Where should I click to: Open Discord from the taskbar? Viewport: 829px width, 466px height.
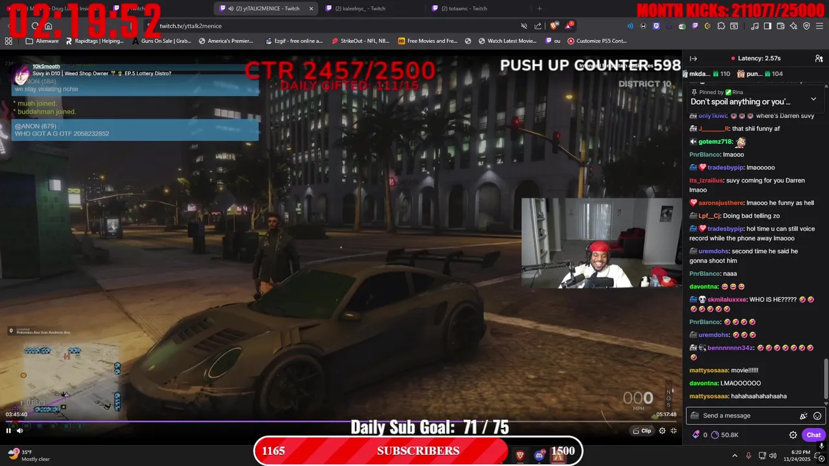point(539,456)
